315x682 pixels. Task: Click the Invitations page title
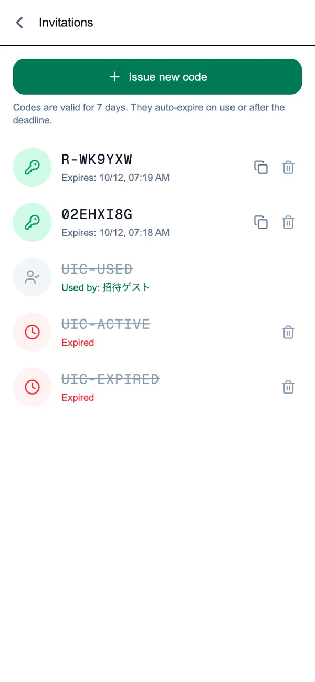tap(66, 23)
